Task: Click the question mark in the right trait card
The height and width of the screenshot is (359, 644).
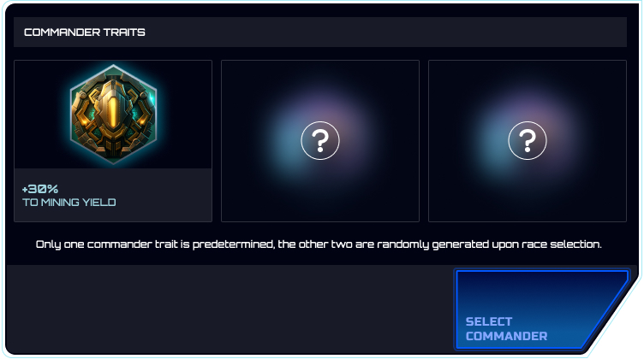Action: 528,140
